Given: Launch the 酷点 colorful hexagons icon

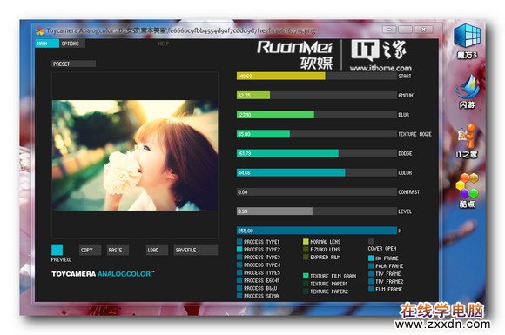Looking at the screenshot, I should pyautogui.click(x=467, y=185).
